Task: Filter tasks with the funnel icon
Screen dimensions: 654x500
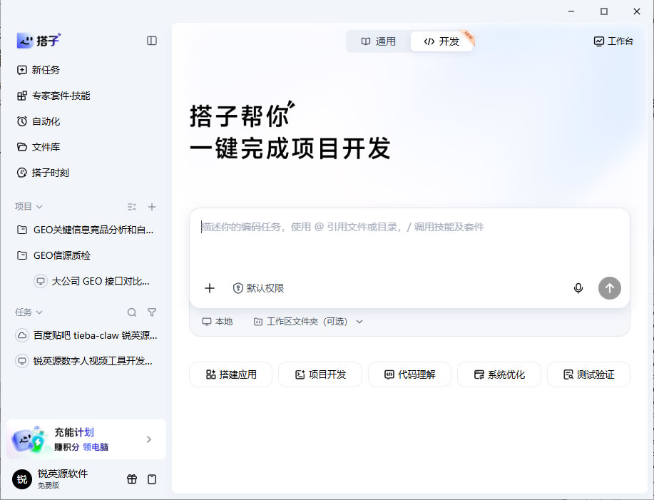Action: (x=152, y=312)
